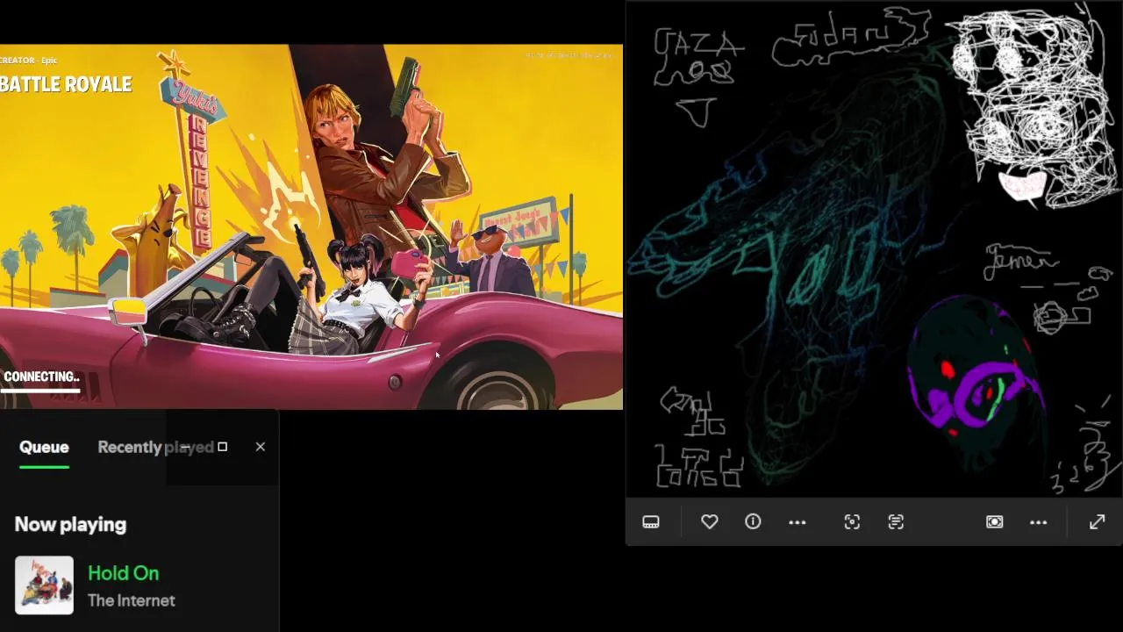Mark the drawing as favorite with the heart
1123x632 pixels.
tap(710, 521)
